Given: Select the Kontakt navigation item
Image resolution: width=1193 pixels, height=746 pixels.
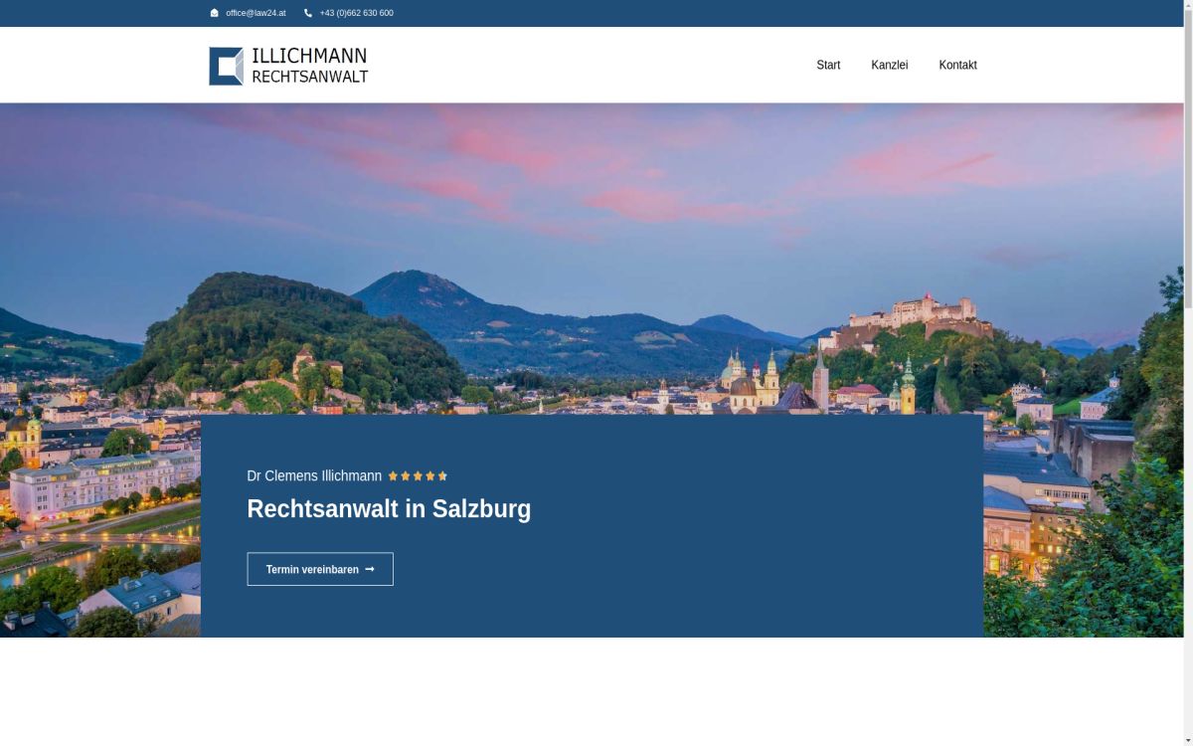Looking at the screenshot, I should [957, 65].
